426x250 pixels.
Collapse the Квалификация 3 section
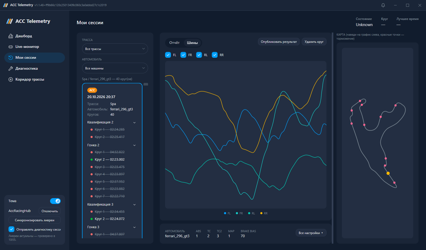click(x=134, y=205)
